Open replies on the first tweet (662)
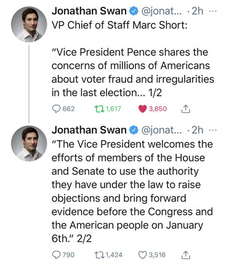This screenshot has width=229, height=264. pyautogui.click(x=63, y=109)
